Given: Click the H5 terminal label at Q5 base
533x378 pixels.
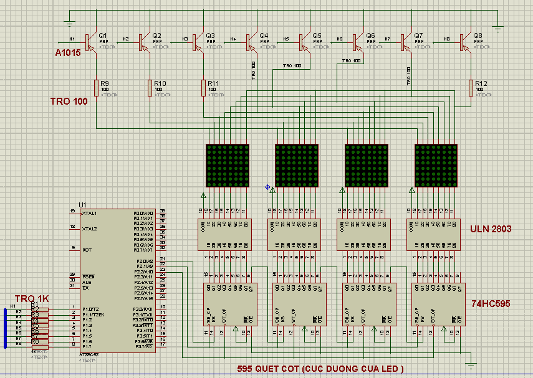Looking at the screenshot, I should click(x=286, y=39).
